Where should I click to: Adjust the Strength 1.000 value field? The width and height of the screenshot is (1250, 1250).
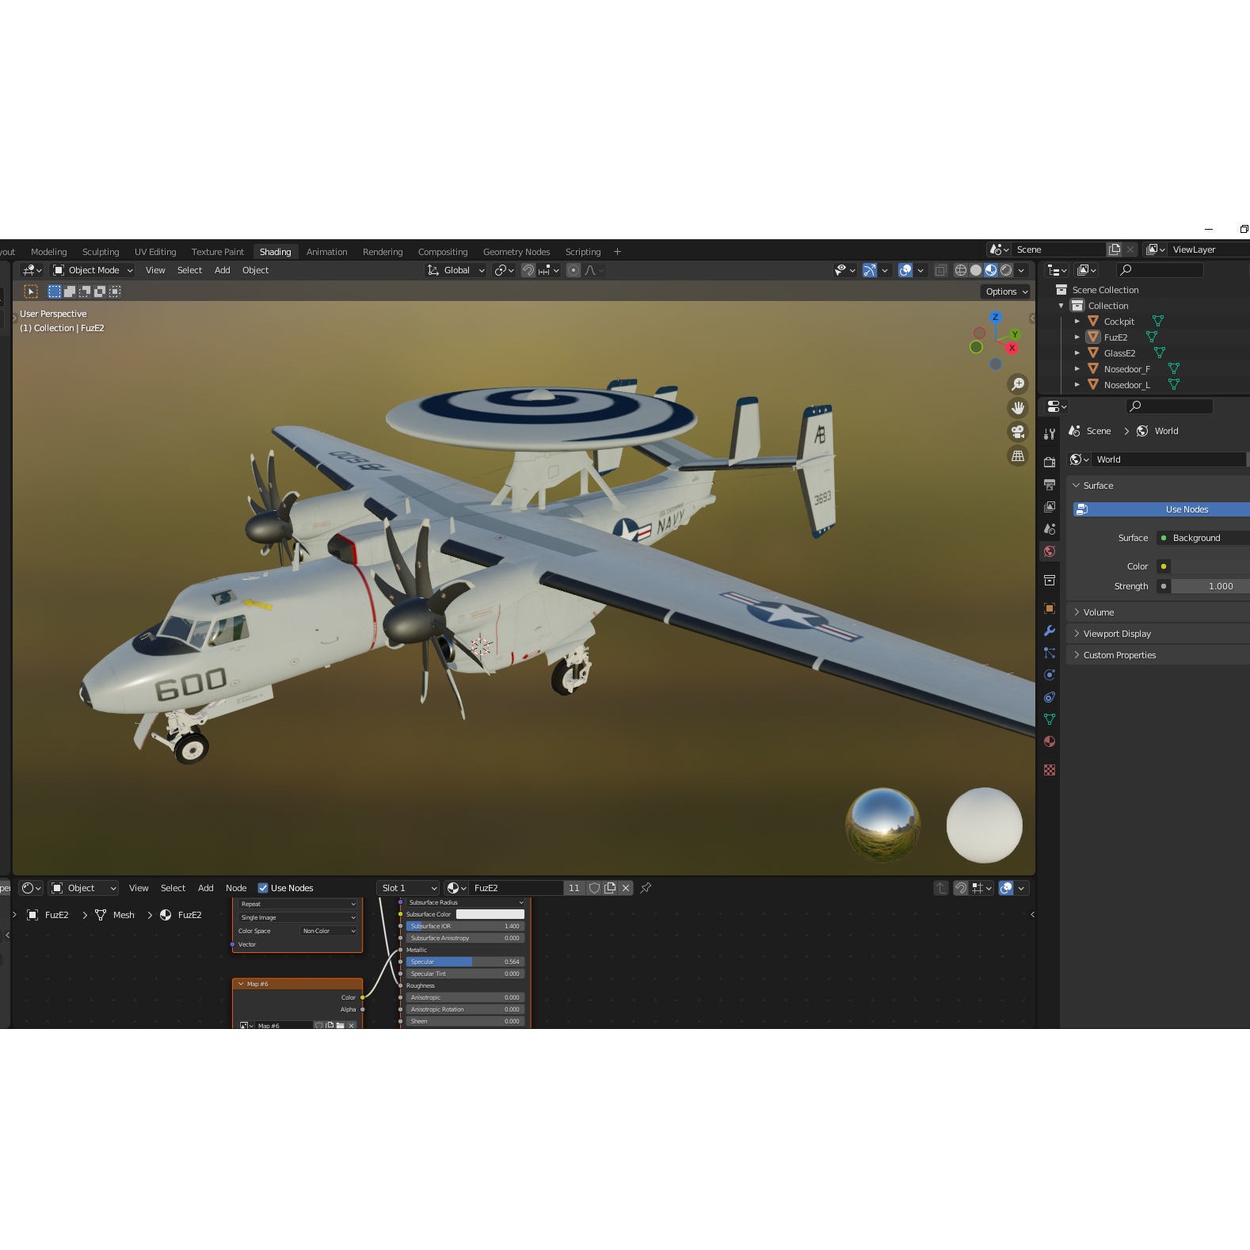click(x=1210, y=586)
